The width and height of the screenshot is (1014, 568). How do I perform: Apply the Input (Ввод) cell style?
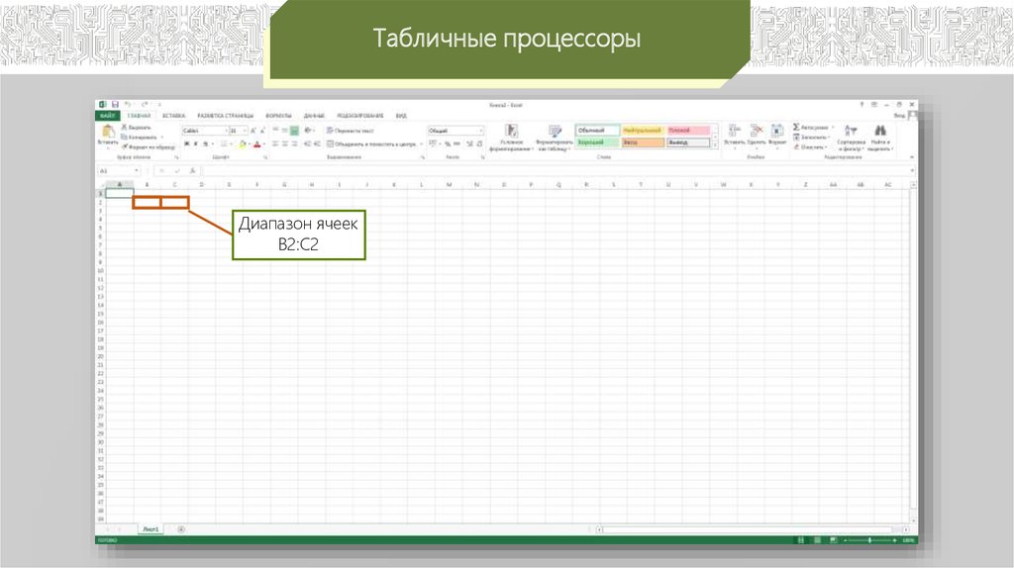[x=643, y=142]
